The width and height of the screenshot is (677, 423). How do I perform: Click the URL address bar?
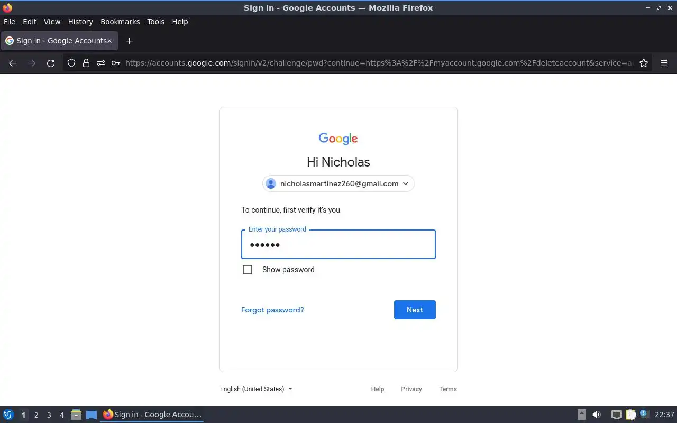(x=379, y=63)
